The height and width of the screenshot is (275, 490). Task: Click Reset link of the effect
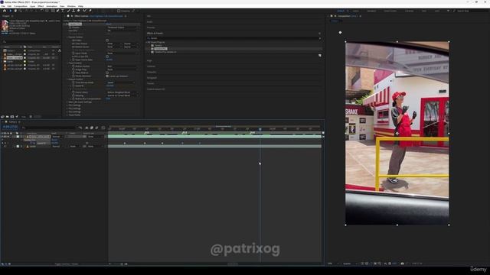[109, 24]
